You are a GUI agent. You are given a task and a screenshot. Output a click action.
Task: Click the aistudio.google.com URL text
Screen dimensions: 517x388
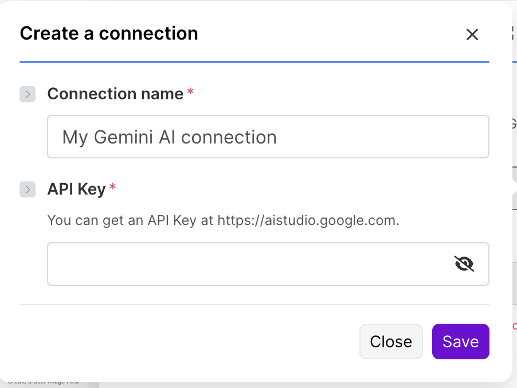(x=307, y=220)
